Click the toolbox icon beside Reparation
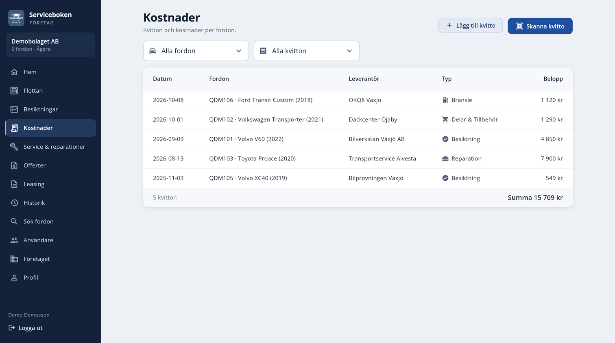Screen dimensions: 615x343 pos(445,158)
